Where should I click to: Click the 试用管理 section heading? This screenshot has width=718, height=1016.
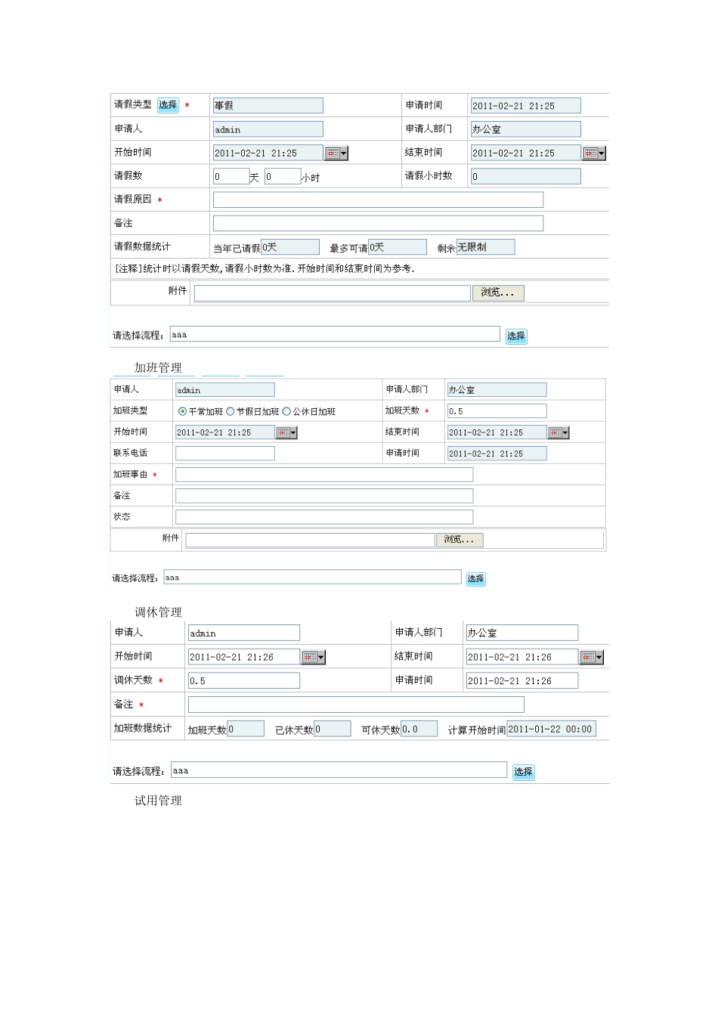pyautogui.click(x=158, y=801)
